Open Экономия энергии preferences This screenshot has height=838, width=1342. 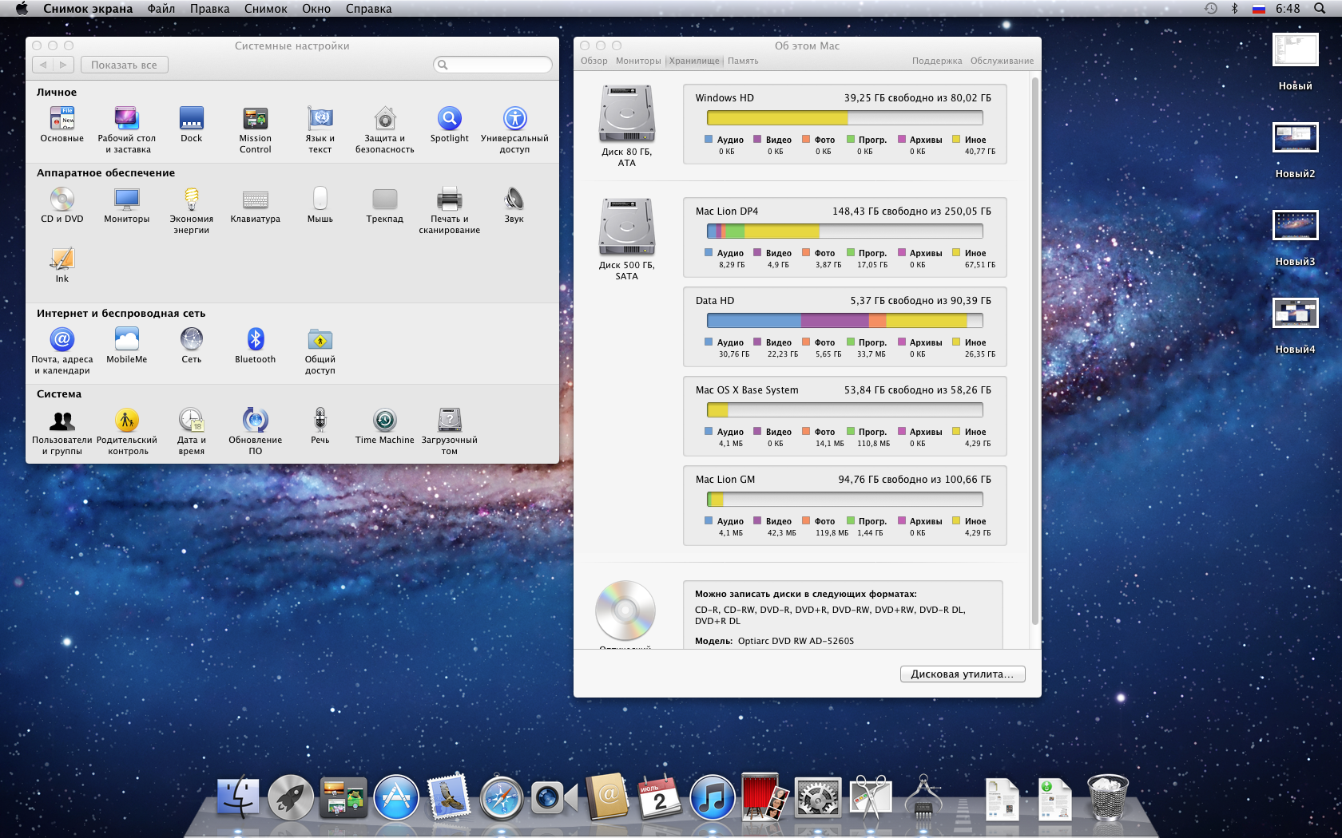191,200
